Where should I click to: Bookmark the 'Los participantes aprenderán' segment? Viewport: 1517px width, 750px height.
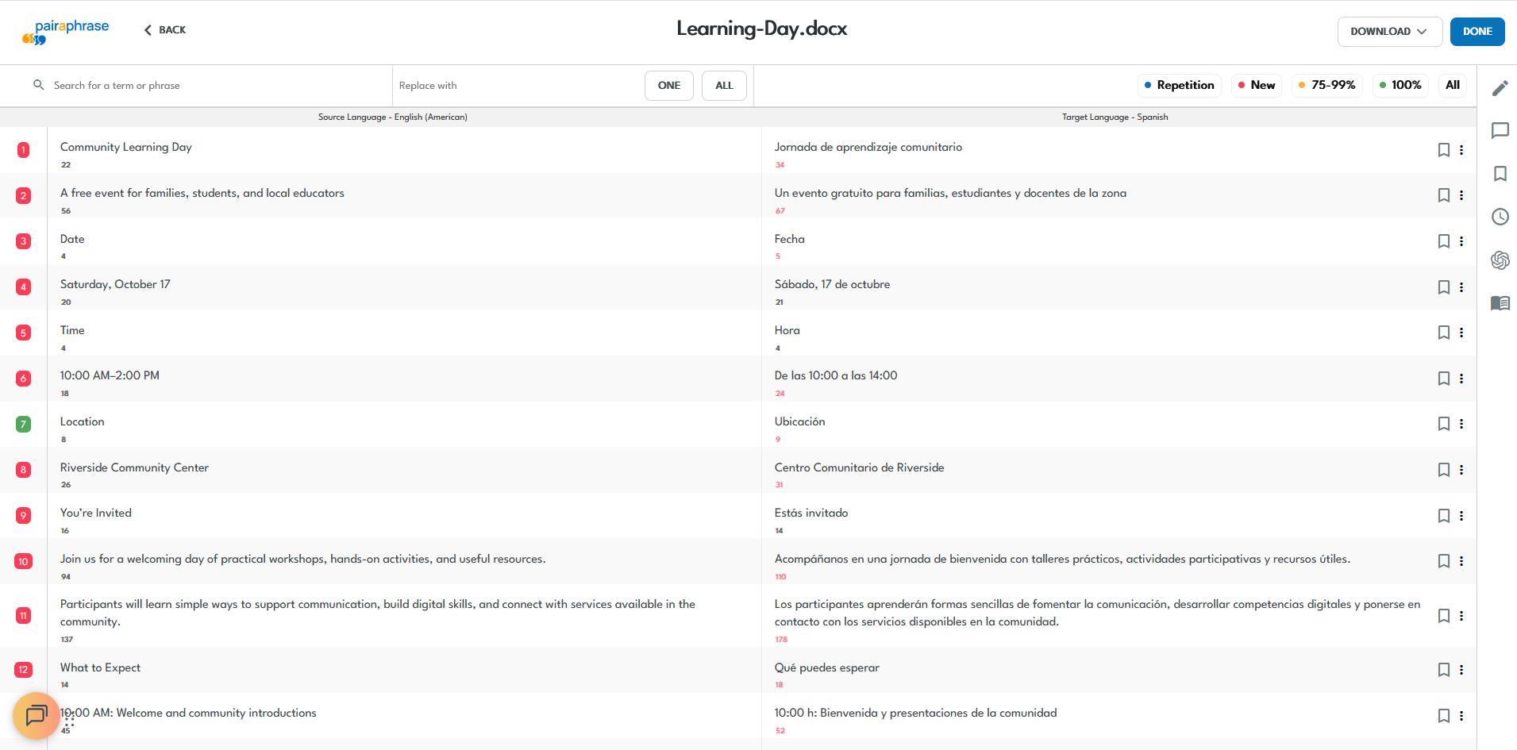[x=1444, y=616]
